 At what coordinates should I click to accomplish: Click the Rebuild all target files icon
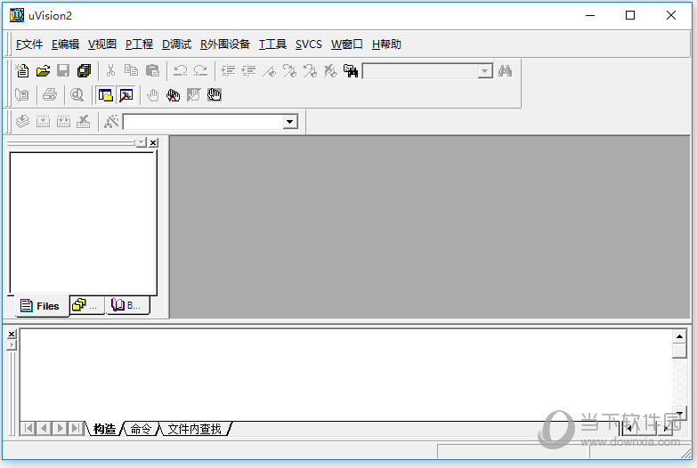click(x=63, y=121)
